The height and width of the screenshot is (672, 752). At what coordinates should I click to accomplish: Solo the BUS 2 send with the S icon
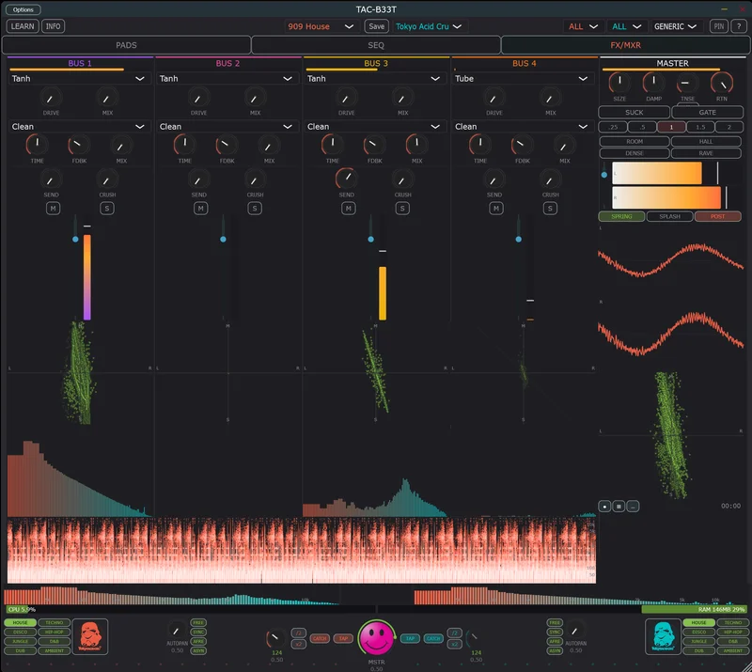[254, 208]
